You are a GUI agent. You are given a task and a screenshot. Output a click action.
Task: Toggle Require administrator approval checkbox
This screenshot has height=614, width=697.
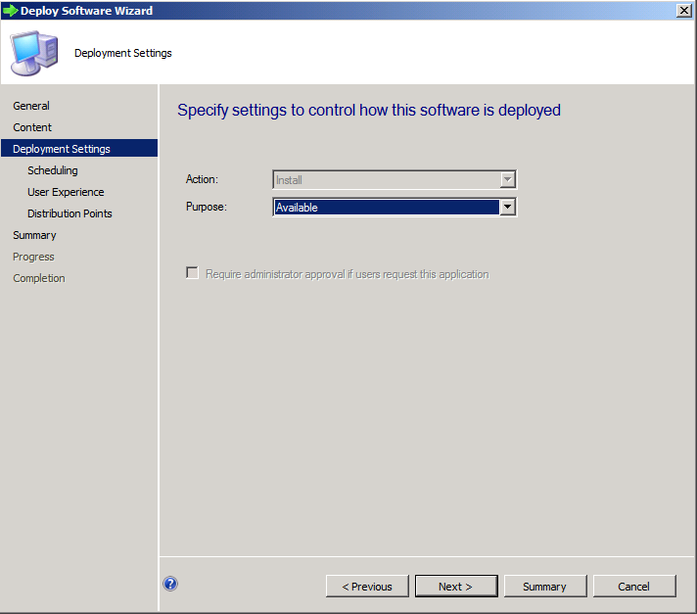[x=192, y=273]
